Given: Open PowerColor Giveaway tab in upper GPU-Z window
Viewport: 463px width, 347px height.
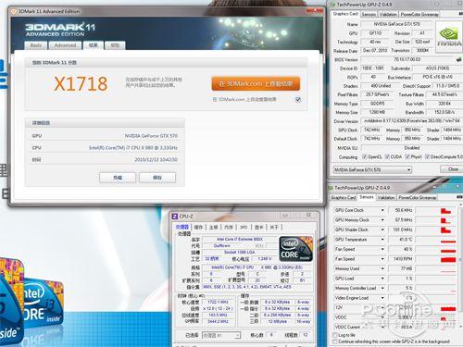Looking at the screenshot, I should (419, 14).
